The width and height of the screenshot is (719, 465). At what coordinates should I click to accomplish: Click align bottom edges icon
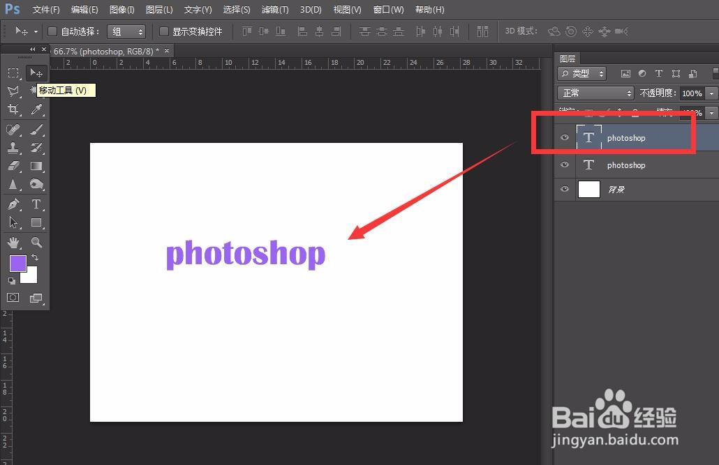[x=281, y=31]
